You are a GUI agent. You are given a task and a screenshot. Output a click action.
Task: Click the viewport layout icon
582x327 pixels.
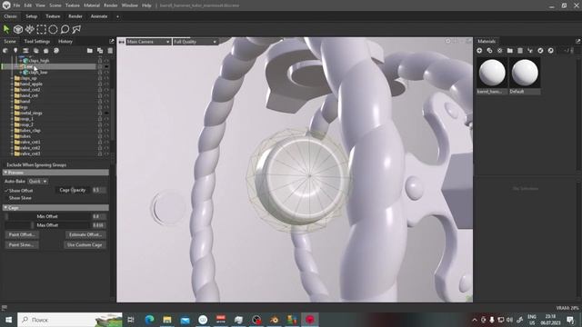coord(121,42)
